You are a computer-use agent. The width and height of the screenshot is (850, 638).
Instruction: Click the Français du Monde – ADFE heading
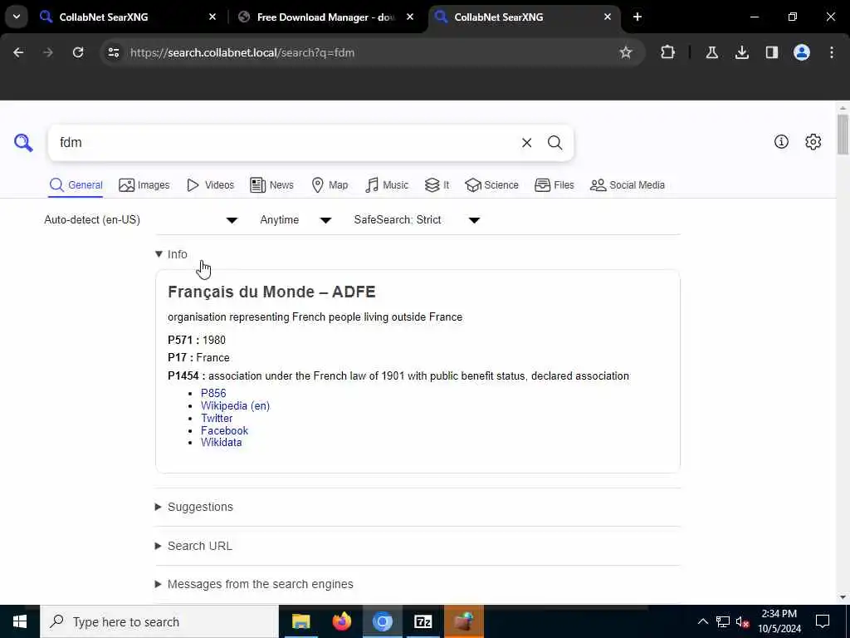pos(271,292)
